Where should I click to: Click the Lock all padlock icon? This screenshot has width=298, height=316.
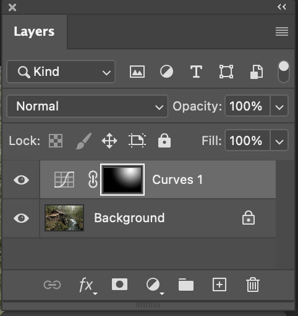pos(164,141)
